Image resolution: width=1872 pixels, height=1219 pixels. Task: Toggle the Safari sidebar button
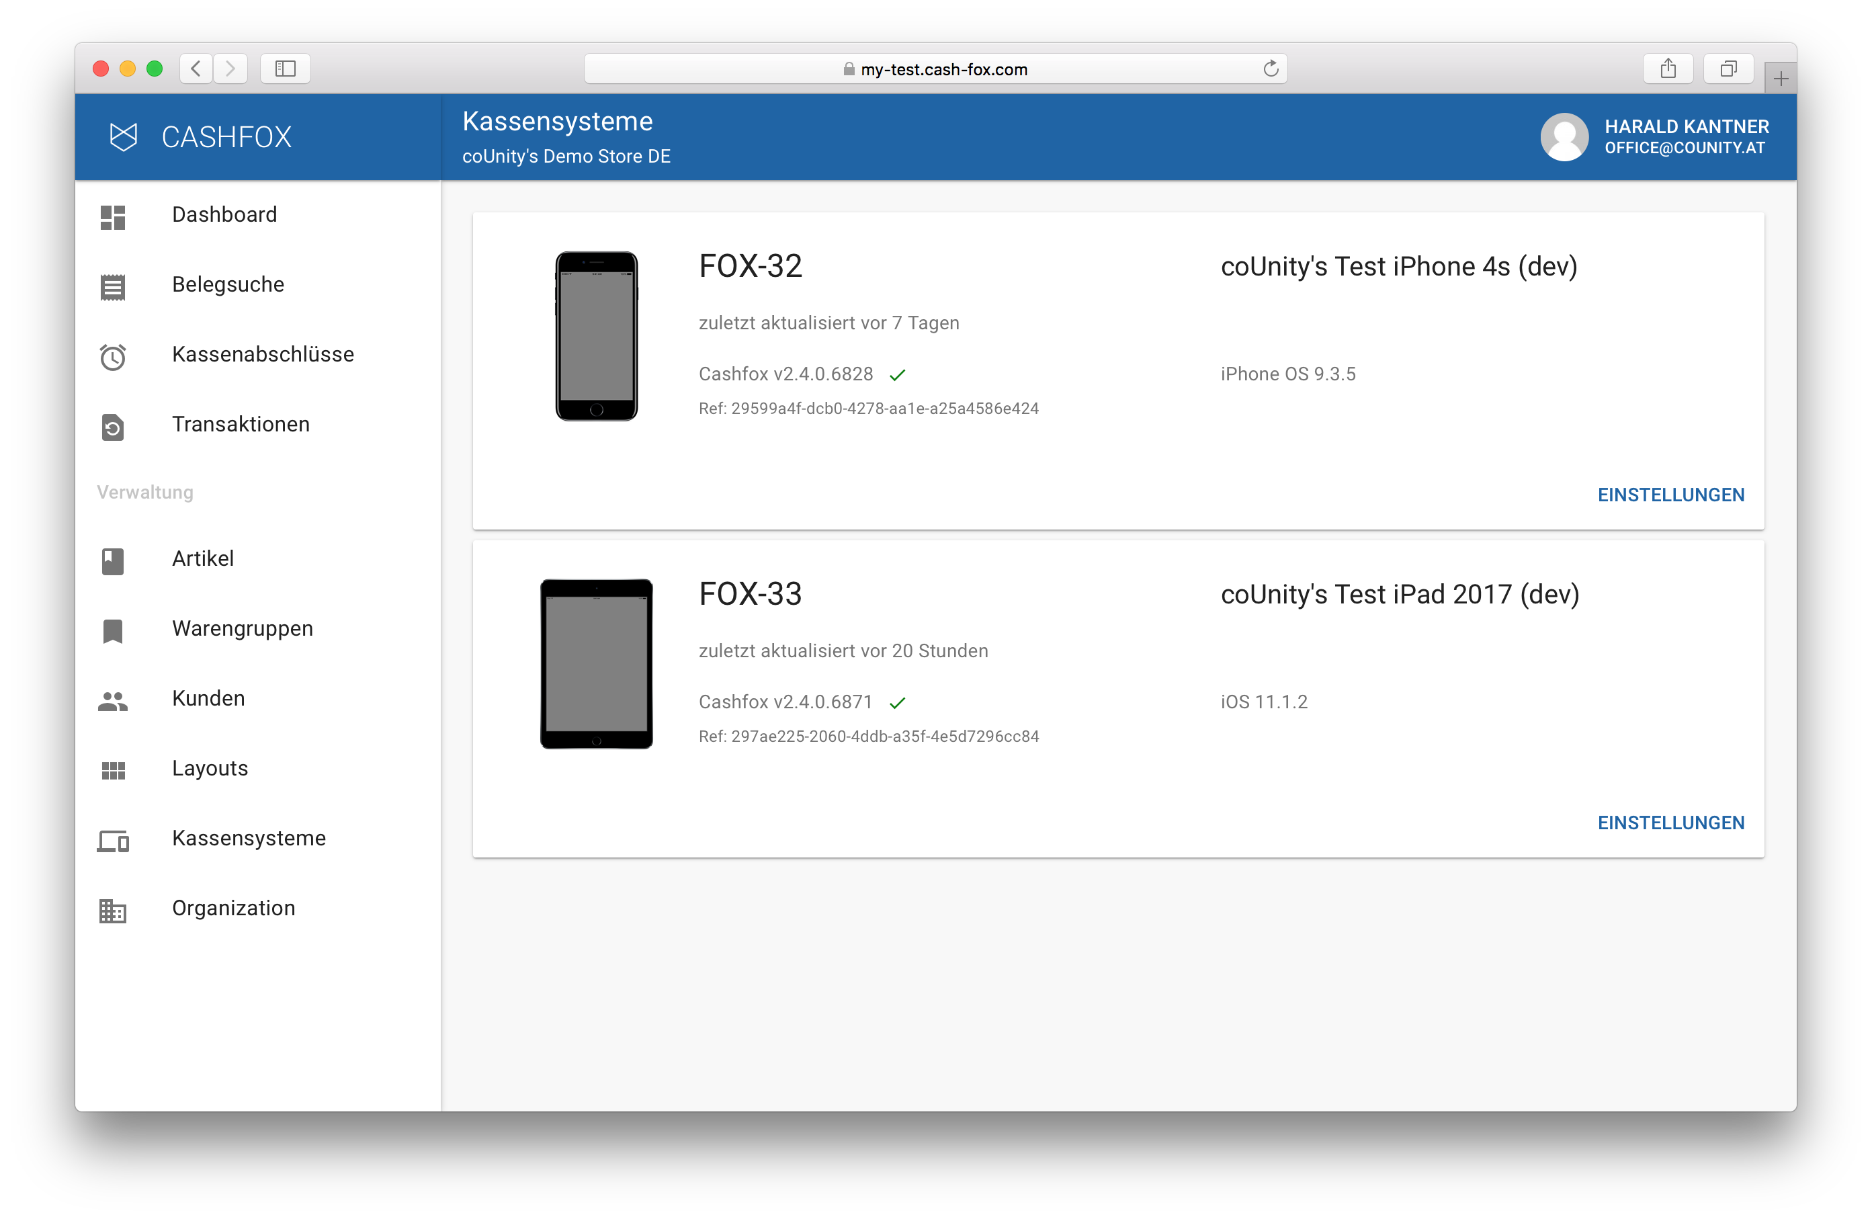[x=286, y=69]
